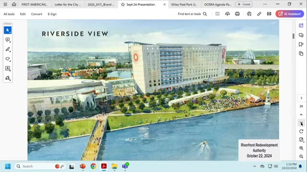Star the Sept 24-Presentation tab
Viewport: 307px width, 172px height.
[123, 4]
